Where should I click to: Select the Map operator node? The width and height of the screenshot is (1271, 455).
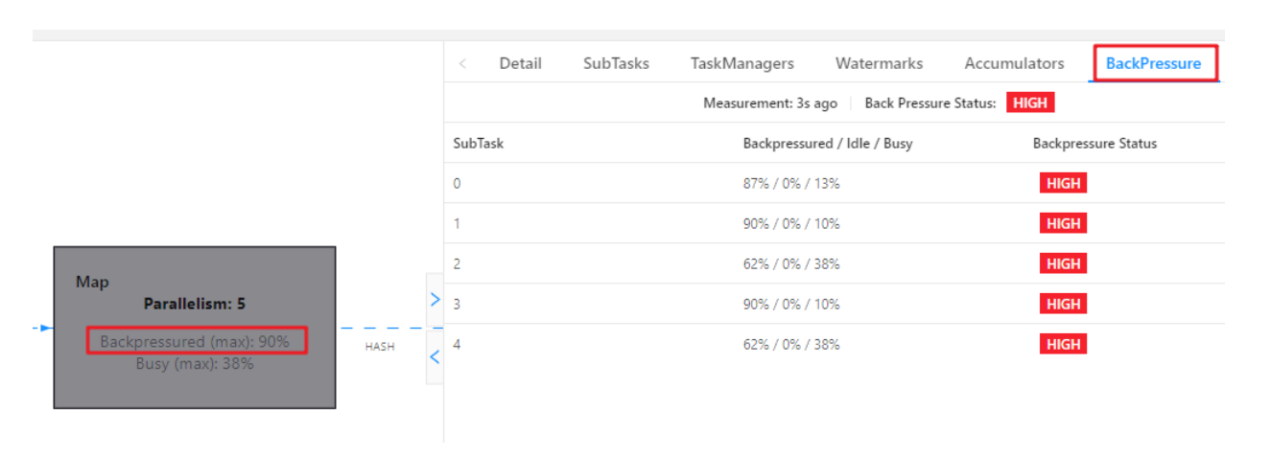coord(195,328)
